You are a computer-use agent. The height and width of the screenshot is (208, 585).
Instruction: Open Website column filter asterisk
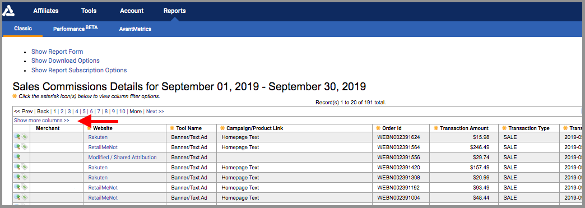[x=89, y=128]
